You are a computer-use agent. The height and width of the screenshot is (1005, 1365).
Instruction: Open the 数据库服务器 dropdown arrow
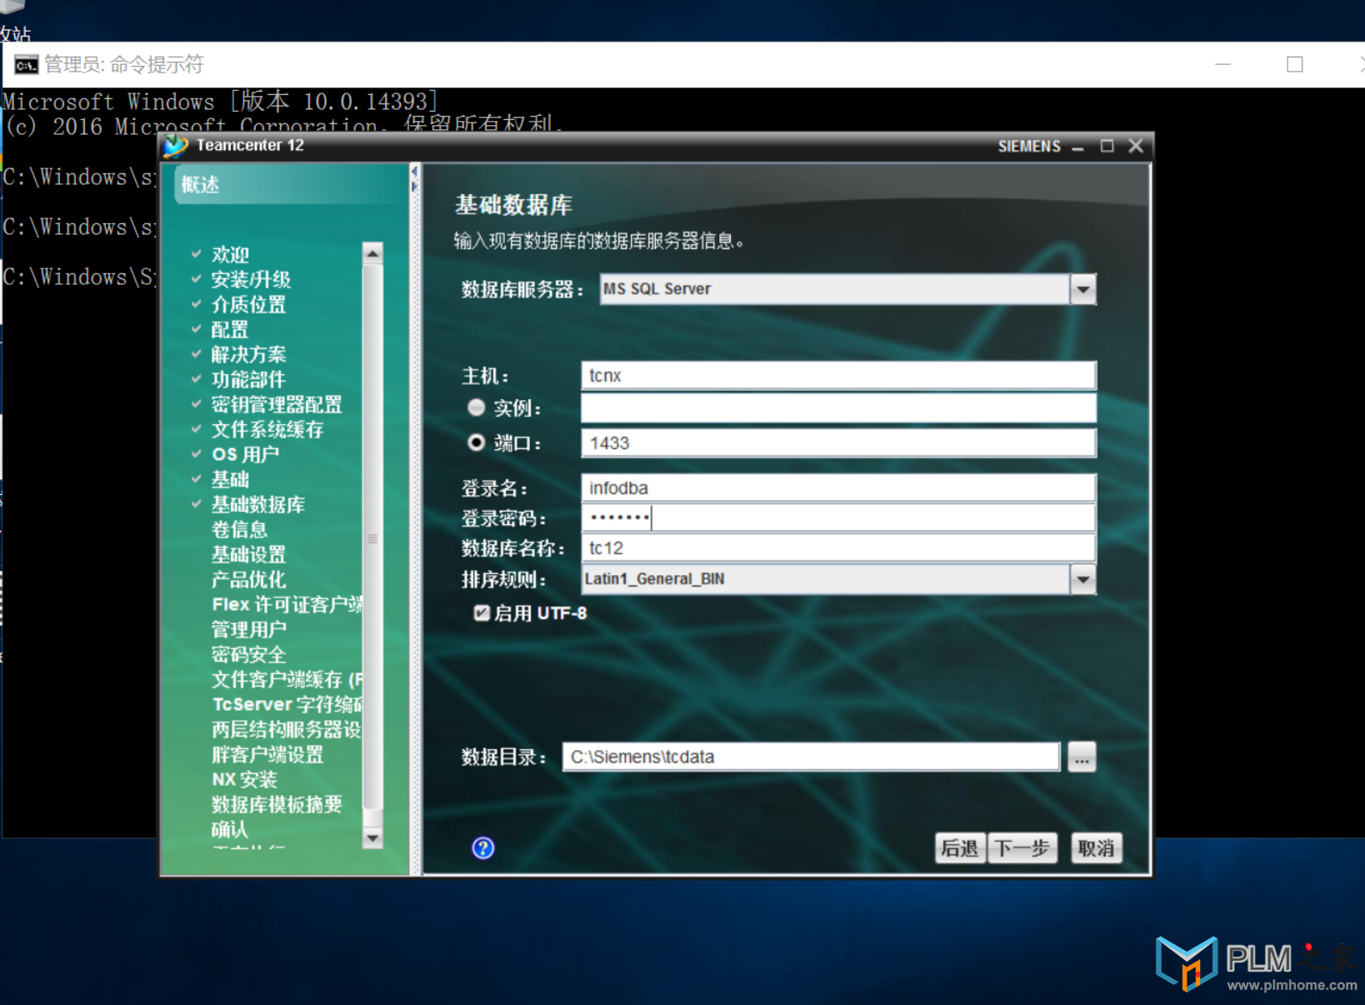(x=1082, y=289)
